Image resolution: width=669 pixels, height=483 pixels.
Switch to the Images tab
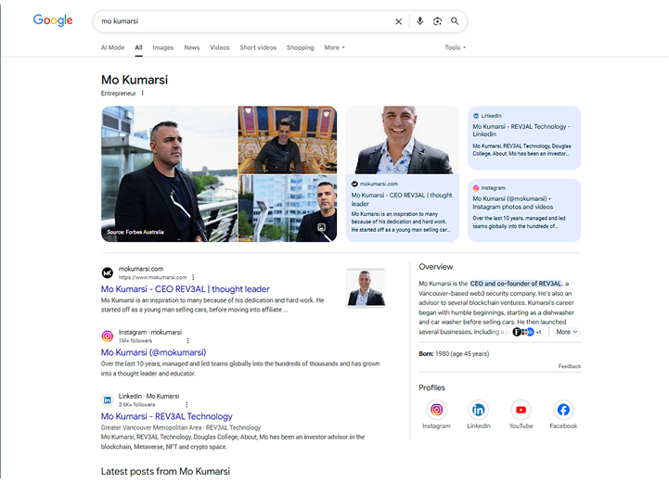point(162,47)
